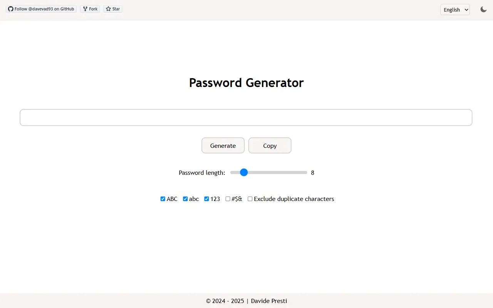The height and width of the screenshot is (308, 493).
Task: Fork the repository on GitHub
Action: (x=90, y=9)
